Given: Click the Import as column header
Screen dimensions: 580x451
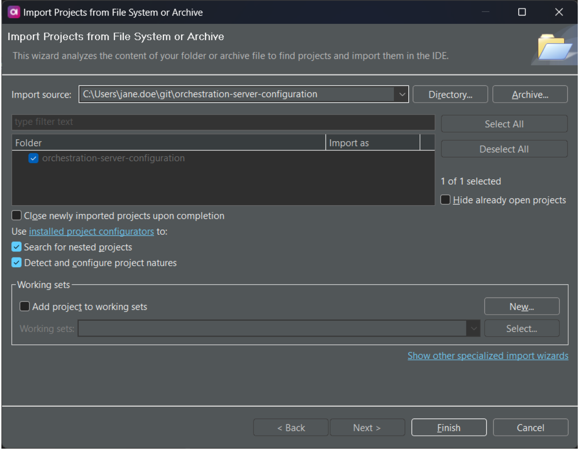Looking at the screenshot, I should (372, 143).
